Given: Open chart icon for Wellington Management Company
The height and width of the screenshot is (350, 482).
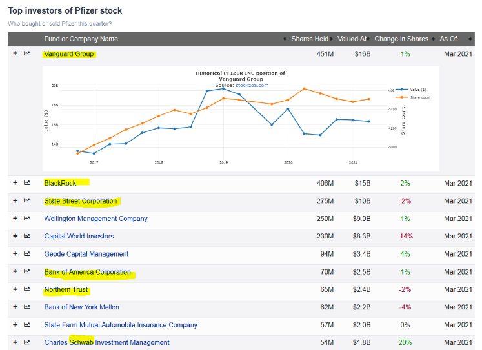Looking at the screenshot, I should click(27, 219).
